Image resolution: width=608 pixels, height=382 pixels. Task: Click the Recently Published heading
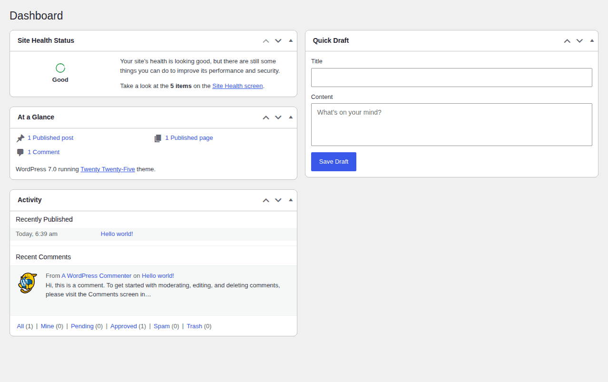pos(44,219)
